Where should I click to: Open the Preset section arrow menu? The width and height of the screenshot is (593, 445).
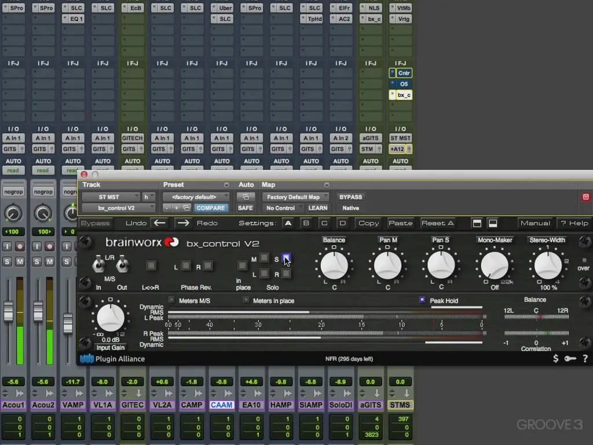(226, 185)
